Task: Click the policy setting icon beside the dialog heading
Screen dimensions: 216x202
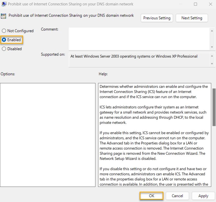Action: coord(4,16)
